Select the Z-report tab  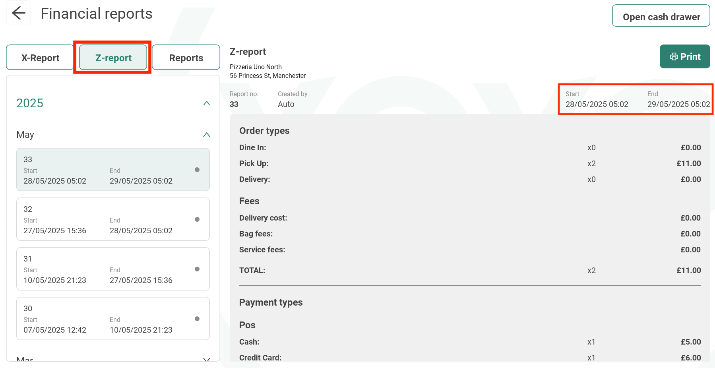coord(113,58)
